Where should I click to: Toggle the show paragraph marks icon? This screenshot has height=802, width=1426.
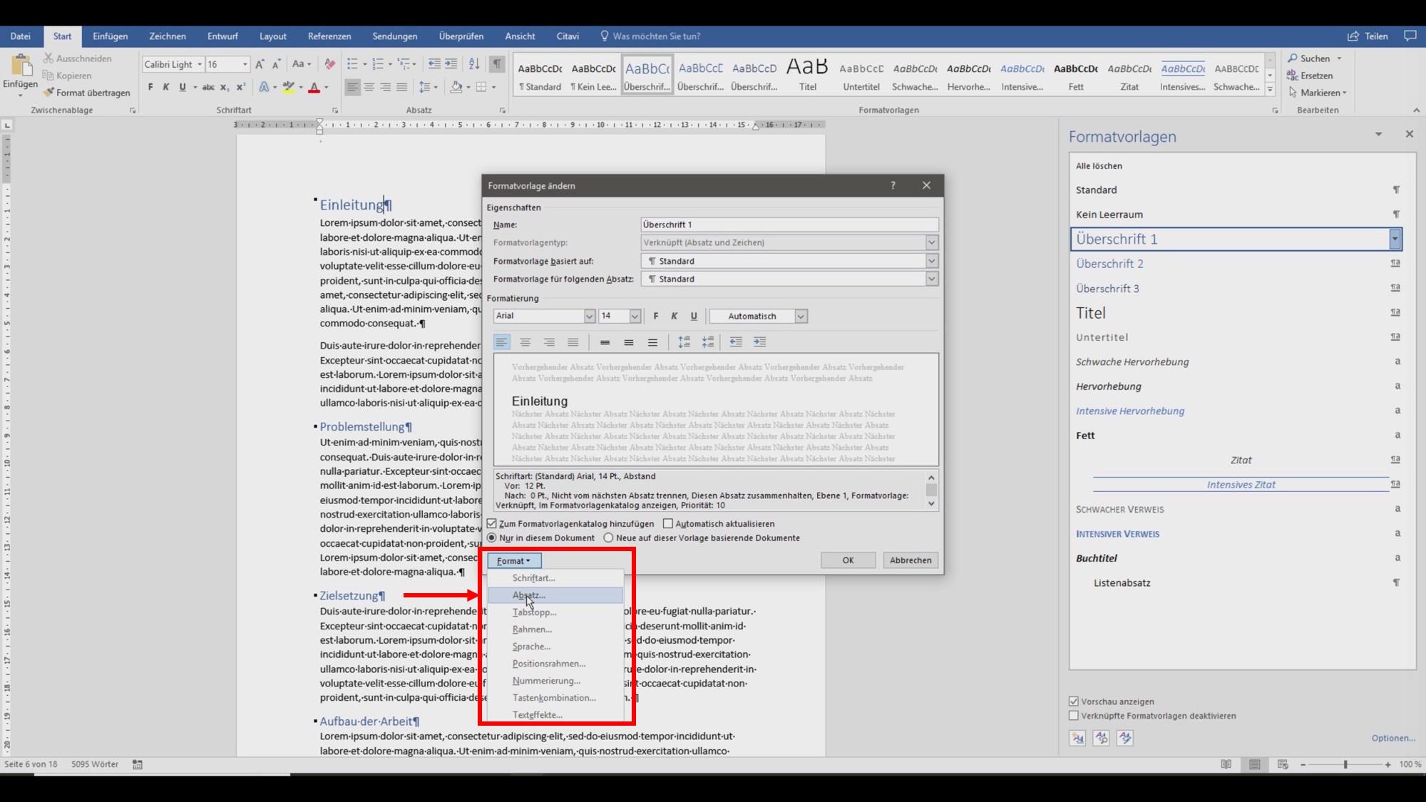tap(497, 64)
